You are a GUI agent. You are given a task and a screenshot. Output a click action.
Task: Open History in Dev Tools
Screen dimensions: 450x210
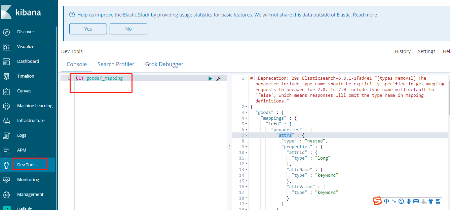coord(403,51)
